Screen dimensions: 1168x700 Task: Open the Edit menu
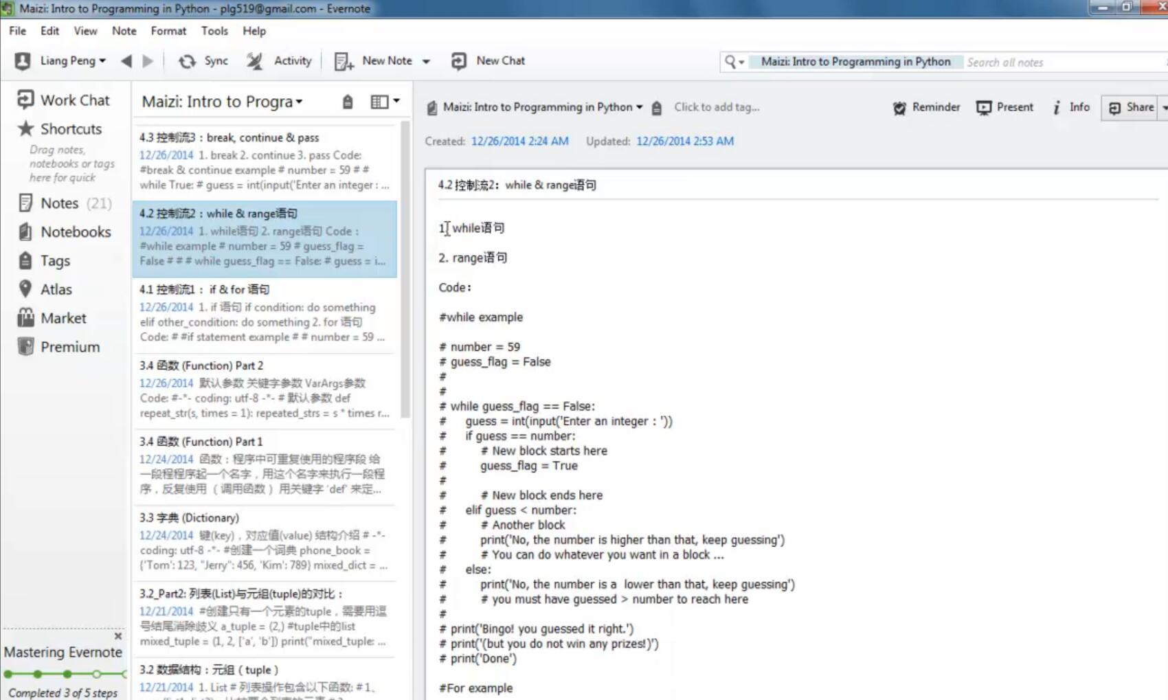tap(49, 31)
